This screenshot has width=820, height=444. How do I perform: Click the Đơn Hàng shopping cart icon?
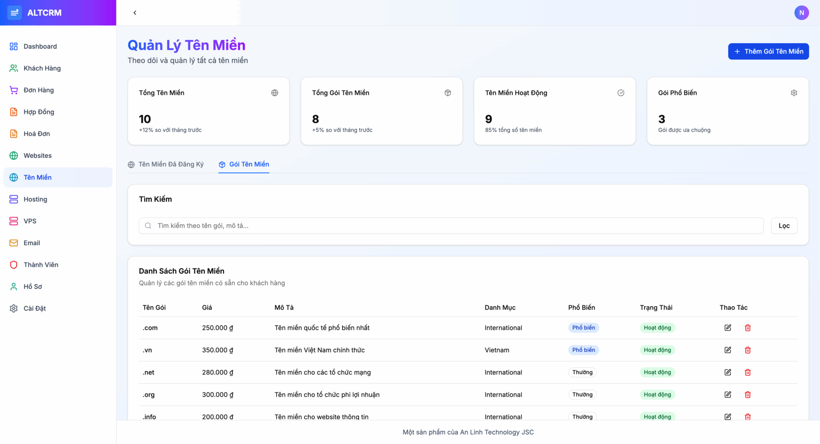tap(14, 90)
